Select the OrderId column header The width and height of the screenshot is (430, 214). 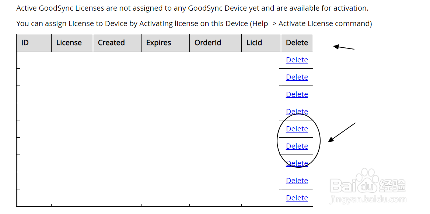[207, 43]
